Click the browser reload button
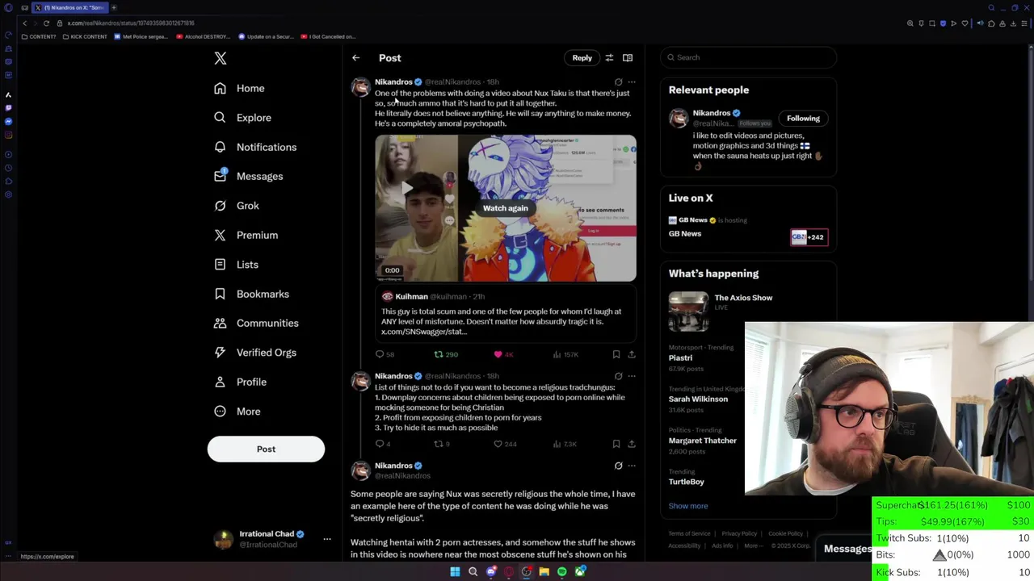This screenshot has width=1034, height=581. coord(46,23)
